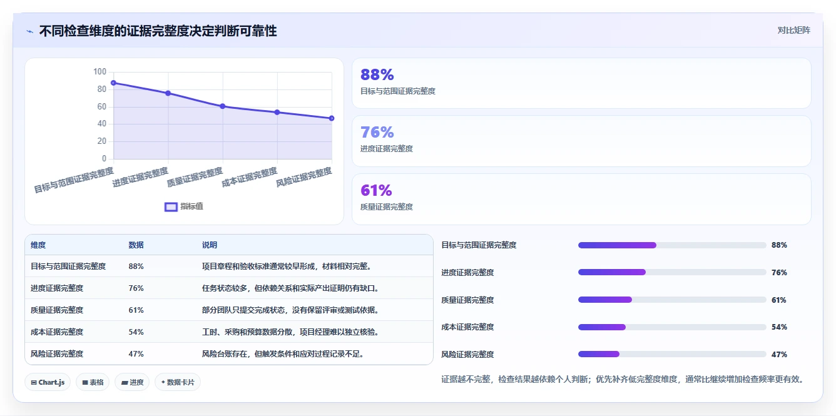Click the dashboard title 不同检查维度的证据完整度
836x416 pixels.
[x=158, y=31]
